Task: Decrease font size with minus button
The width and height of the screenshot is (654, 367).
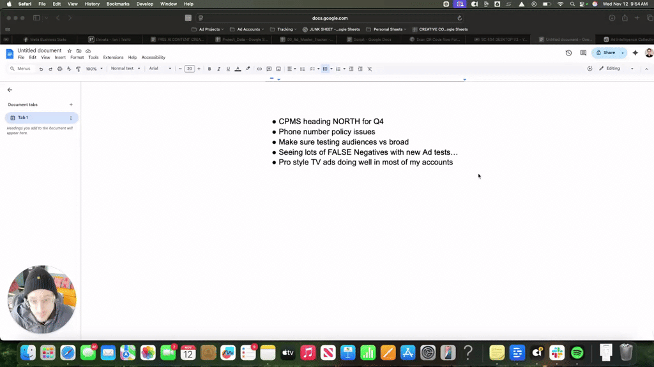Action: click(x=180, y=69)
